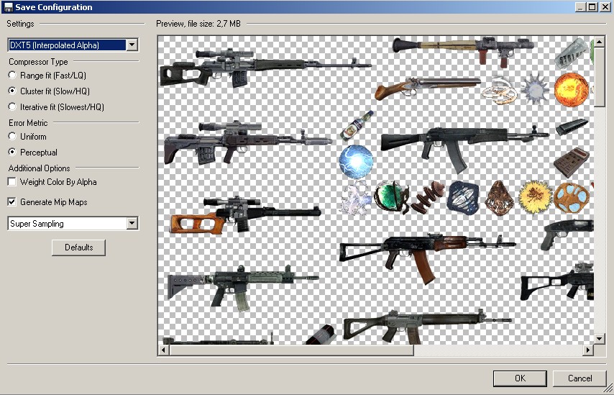
Task: Toggle Generate Mip Maps checkbox
Action: click(x=12, y=201)
